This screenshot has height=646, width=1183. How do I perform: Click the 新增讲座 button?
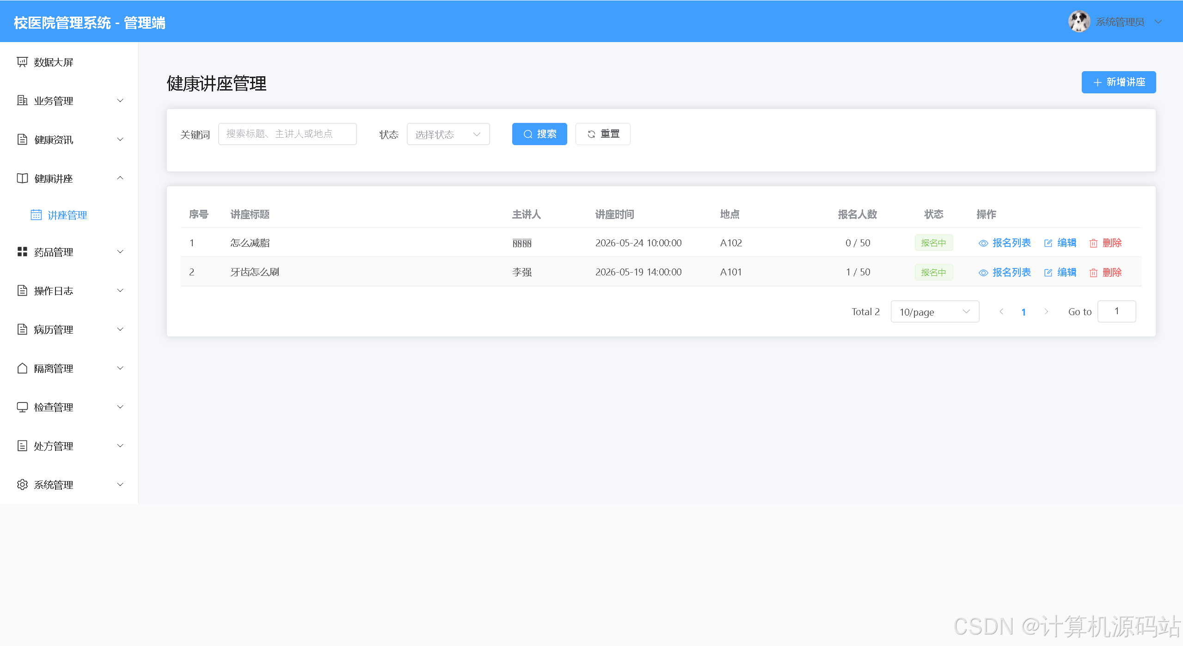click(1119, 82)
